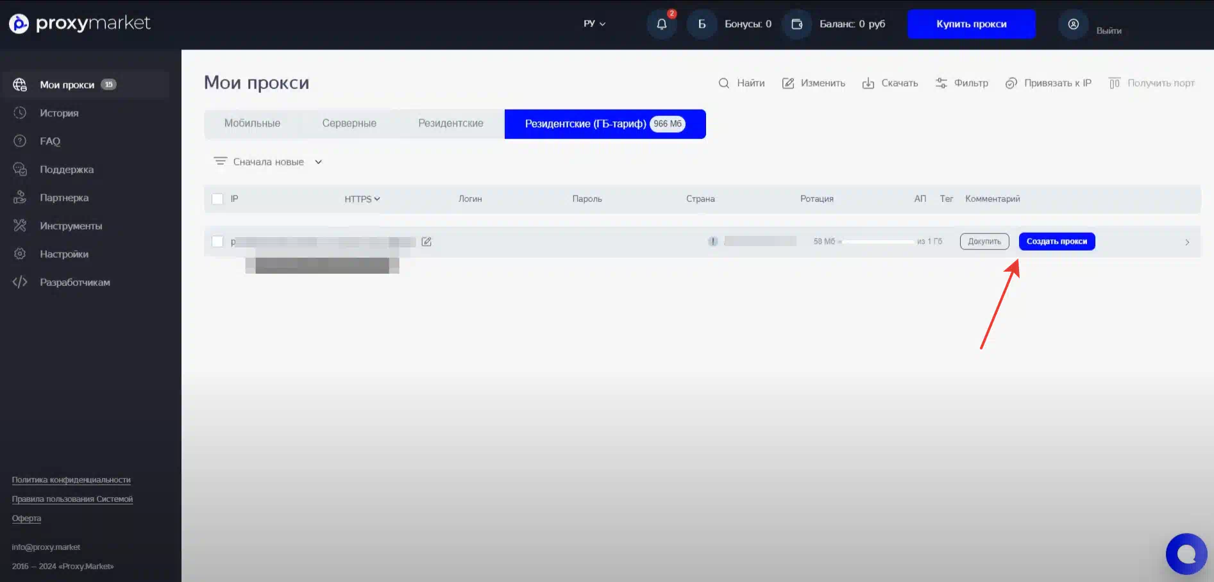This screenshot has width=1214, height=582.
Task: Click the 966 Мб badge on tab
Action: 668,124
